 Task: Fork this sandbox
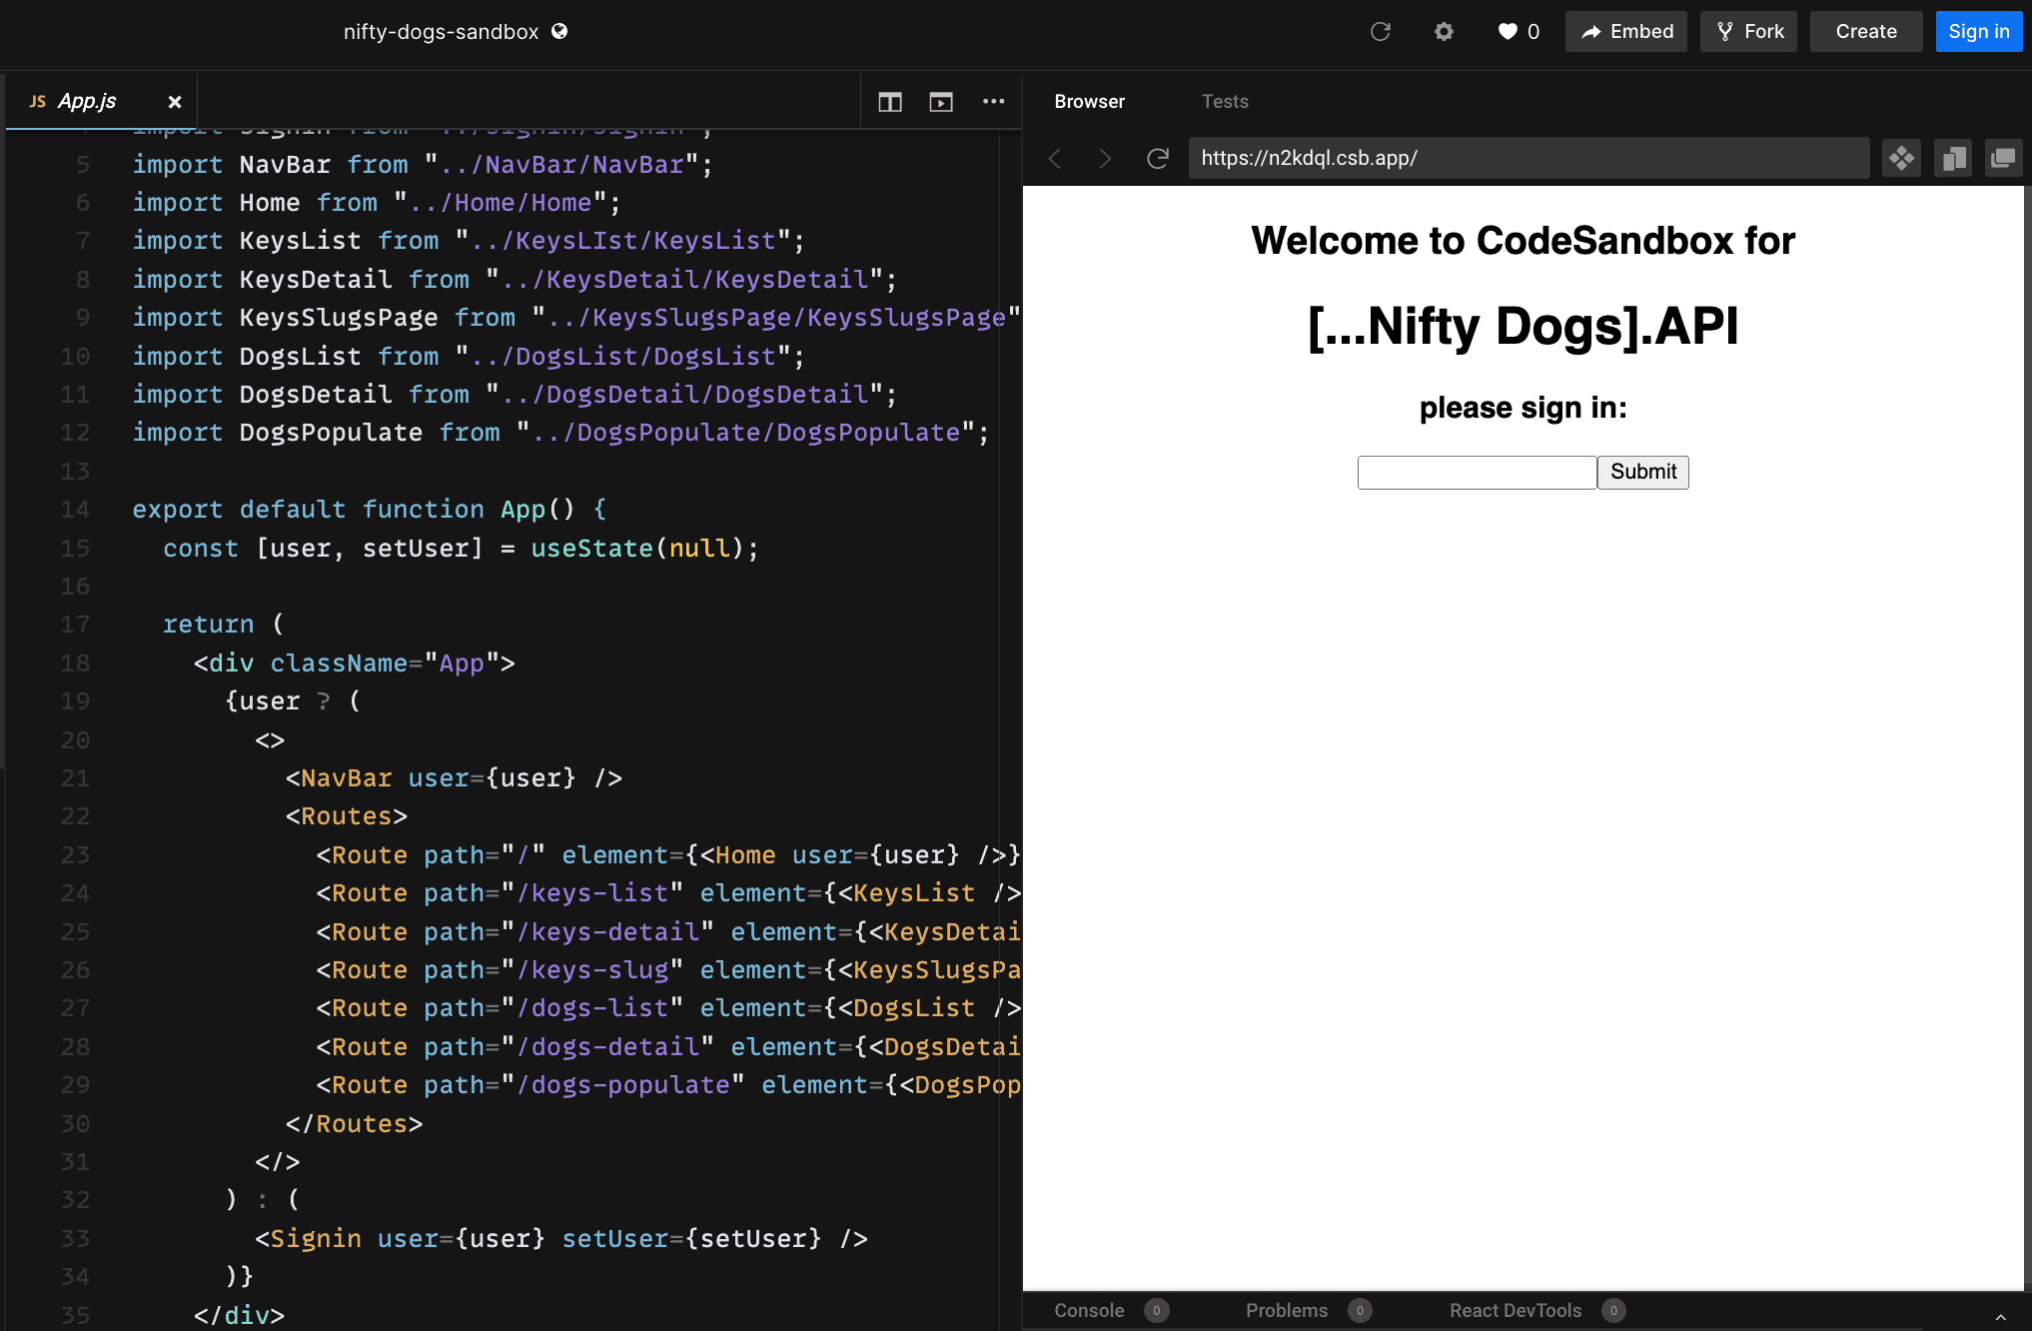tap(1748, 32)
